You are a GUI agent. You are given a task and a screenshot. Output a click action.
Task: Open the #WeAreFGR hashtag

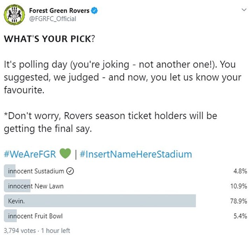[30, 154]
